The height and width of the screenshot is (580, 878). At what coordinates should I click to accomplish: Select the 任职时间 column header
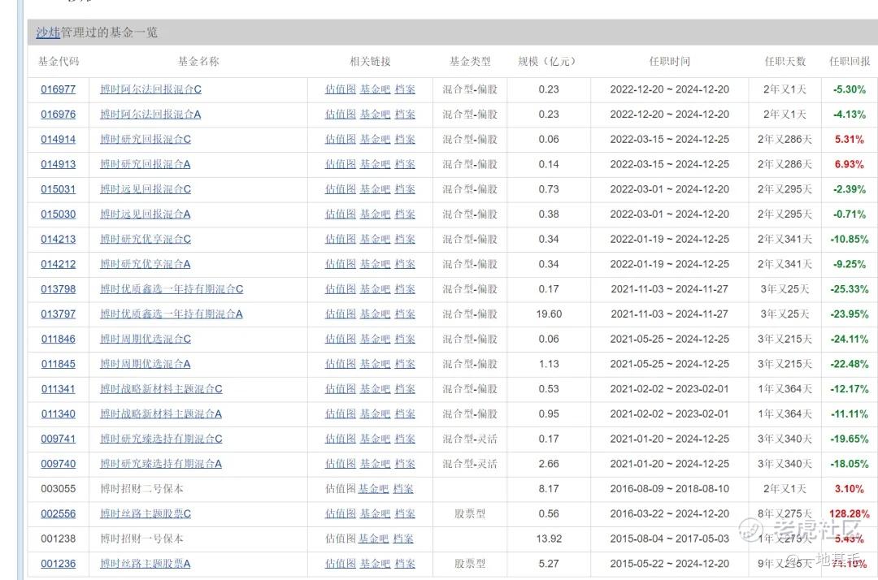click(669, 62)
